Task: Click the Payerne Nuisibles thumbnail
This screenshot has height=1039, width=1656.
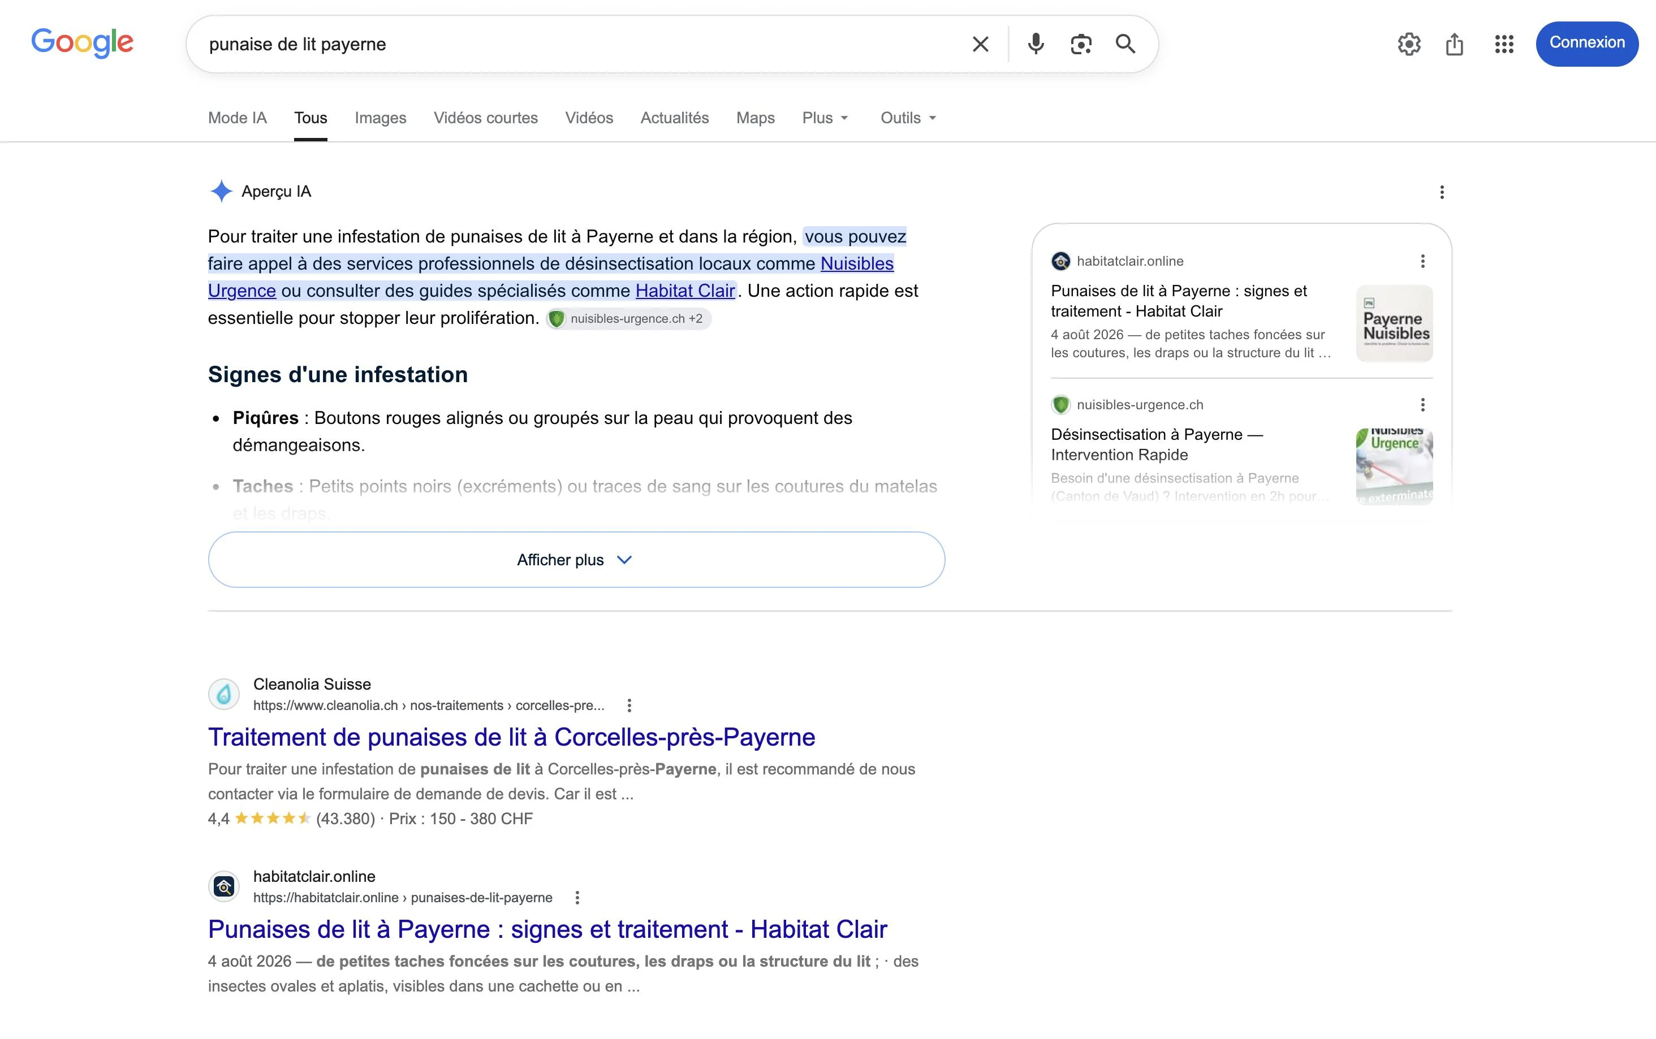Action: pyautogui.click(x=1394, y=323)
